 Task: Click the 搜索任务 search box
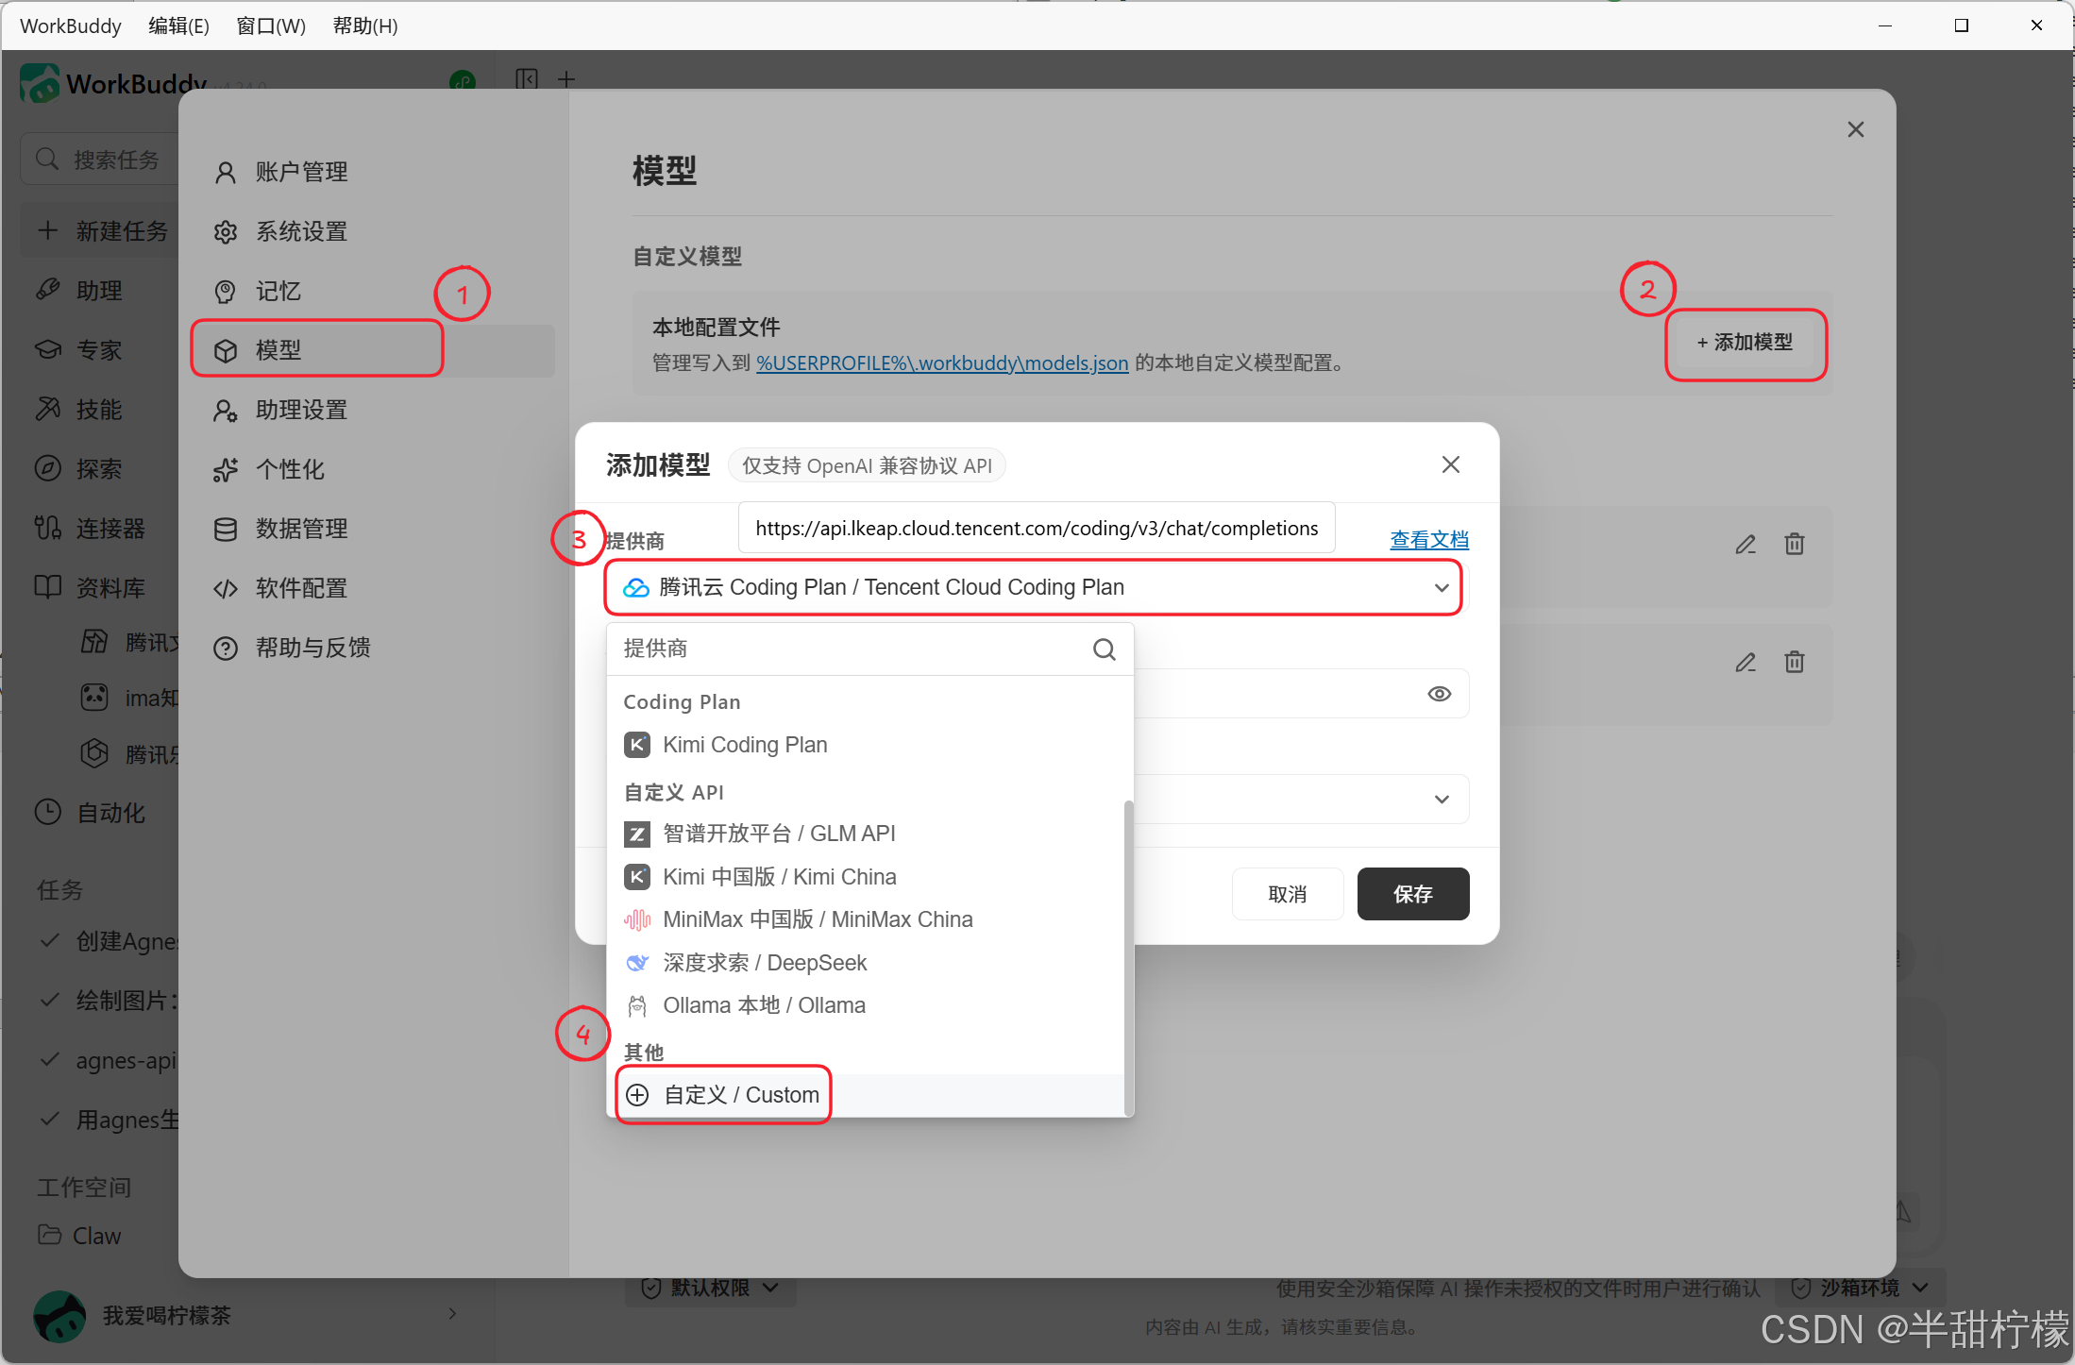(x=101, y=160)
